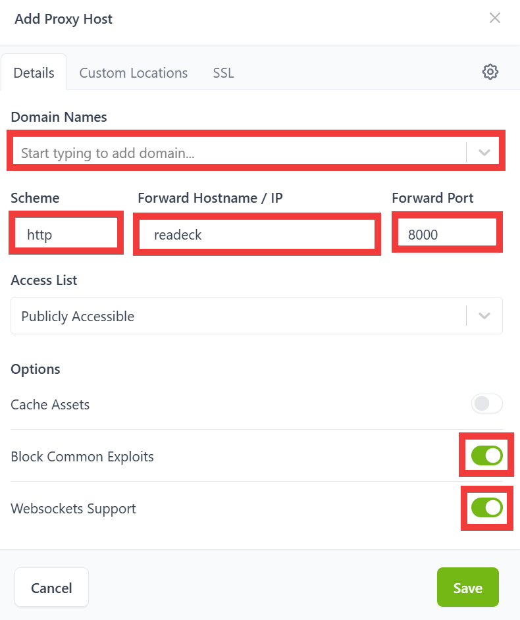Click the Scheme field showing http
The width and height of the screenshot is (520, 620).
tap(65, 234)
